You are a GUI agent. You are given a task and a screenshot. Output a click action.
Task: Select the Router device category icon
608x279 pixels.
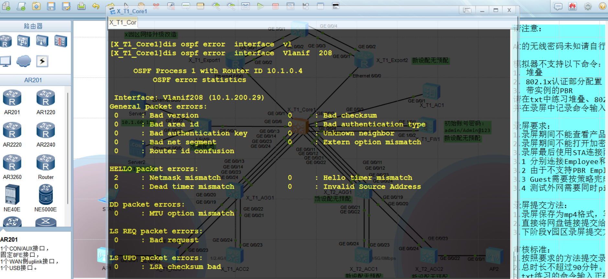tap(6, 41)
